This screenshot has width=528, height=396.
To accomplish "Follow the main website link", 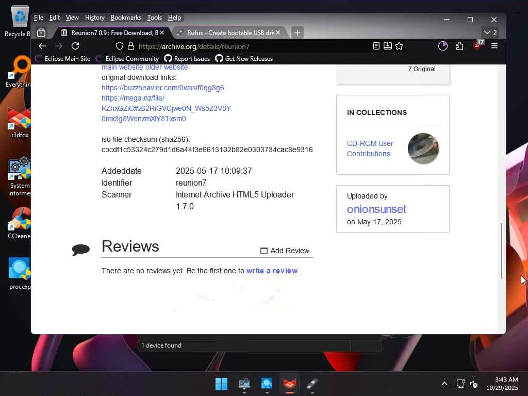I will point(123,67).
